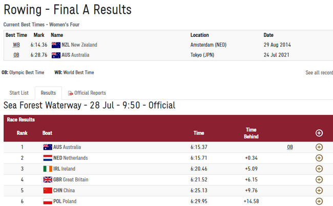Expand the Great Britain result row
The height and width of the screenshot is (206, 333).
319,179
